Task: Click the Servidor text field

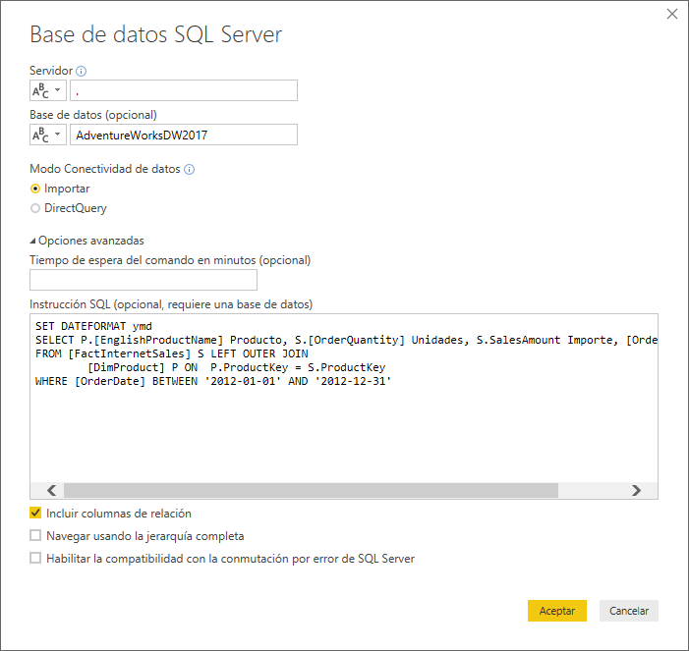Action: pyautogui.click(x=184, y=90)
